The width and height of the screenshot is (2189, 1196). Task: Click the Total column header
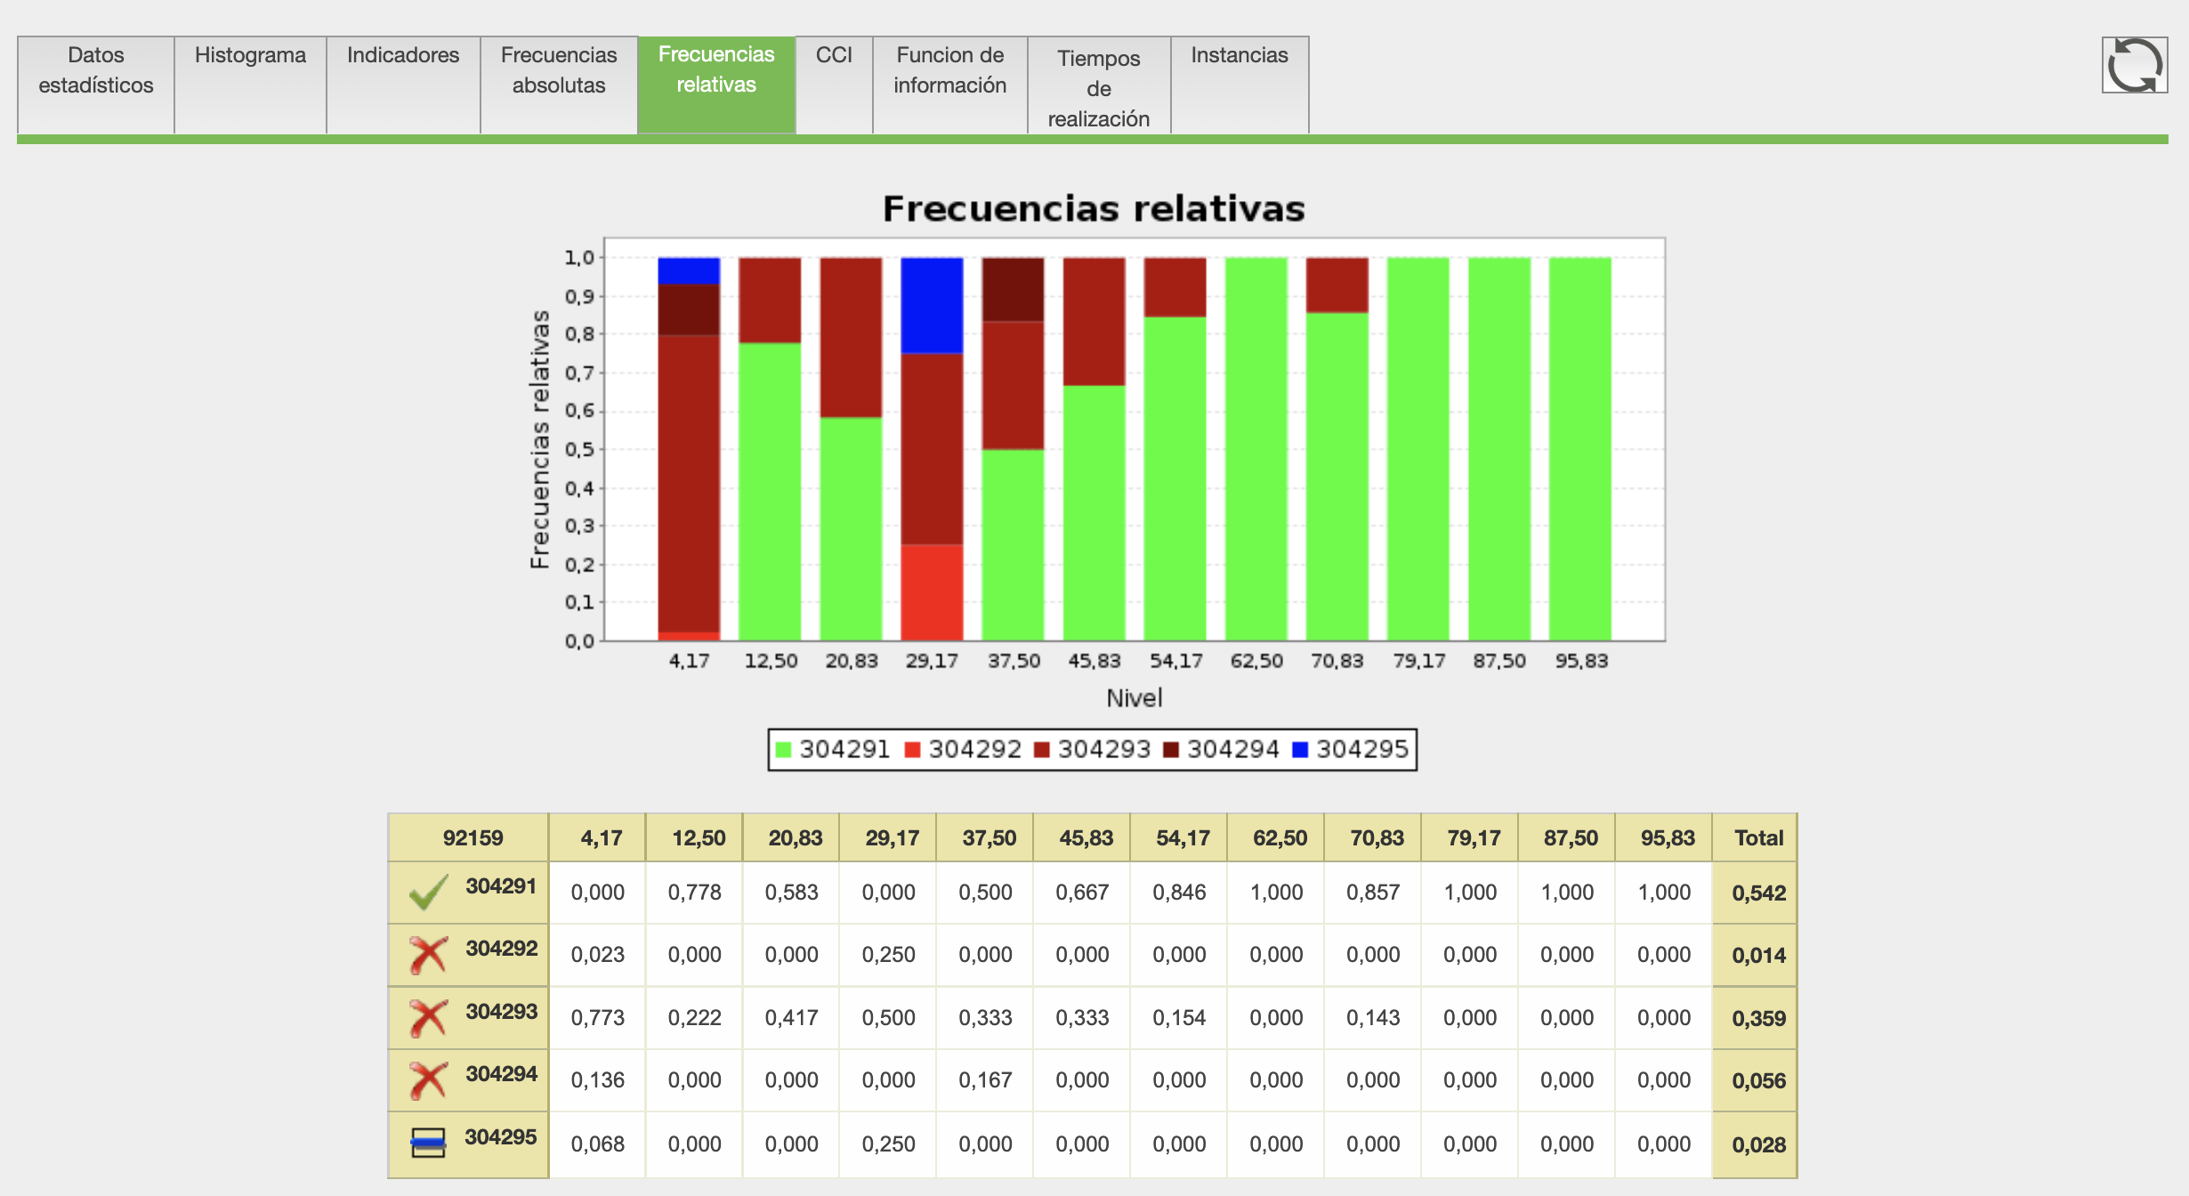click(1758, 837)
